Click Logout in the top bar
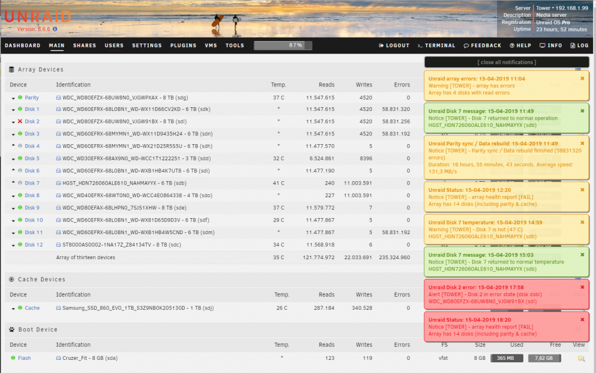596x373 pixels. tap(394, 45)
